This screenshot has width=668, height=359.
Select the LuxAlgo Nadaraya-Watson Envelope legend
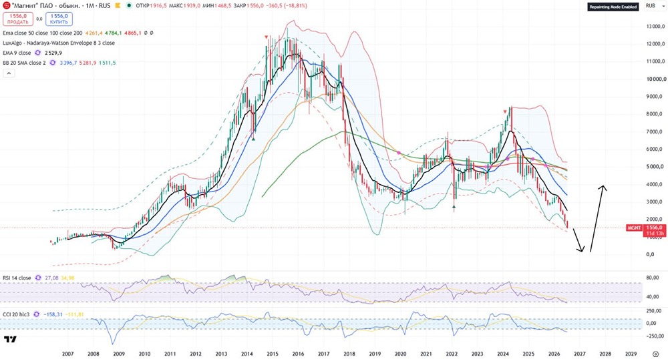[59, 43]
